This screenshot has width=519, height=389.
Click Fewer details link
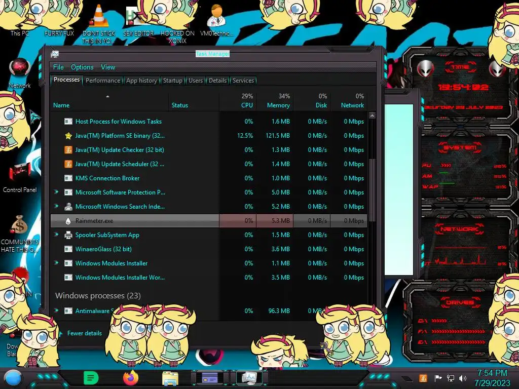click(x=85, y=333)
